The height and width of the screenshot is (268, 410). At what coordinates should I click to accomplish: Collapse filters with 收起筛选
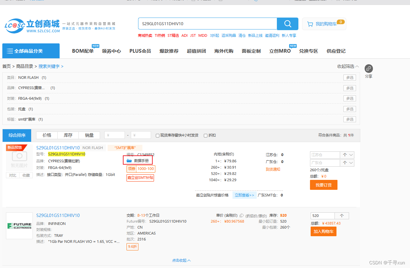[x=348, y=66]
